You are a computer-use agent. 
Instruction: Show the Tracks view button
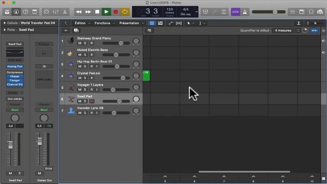(160, 23)
